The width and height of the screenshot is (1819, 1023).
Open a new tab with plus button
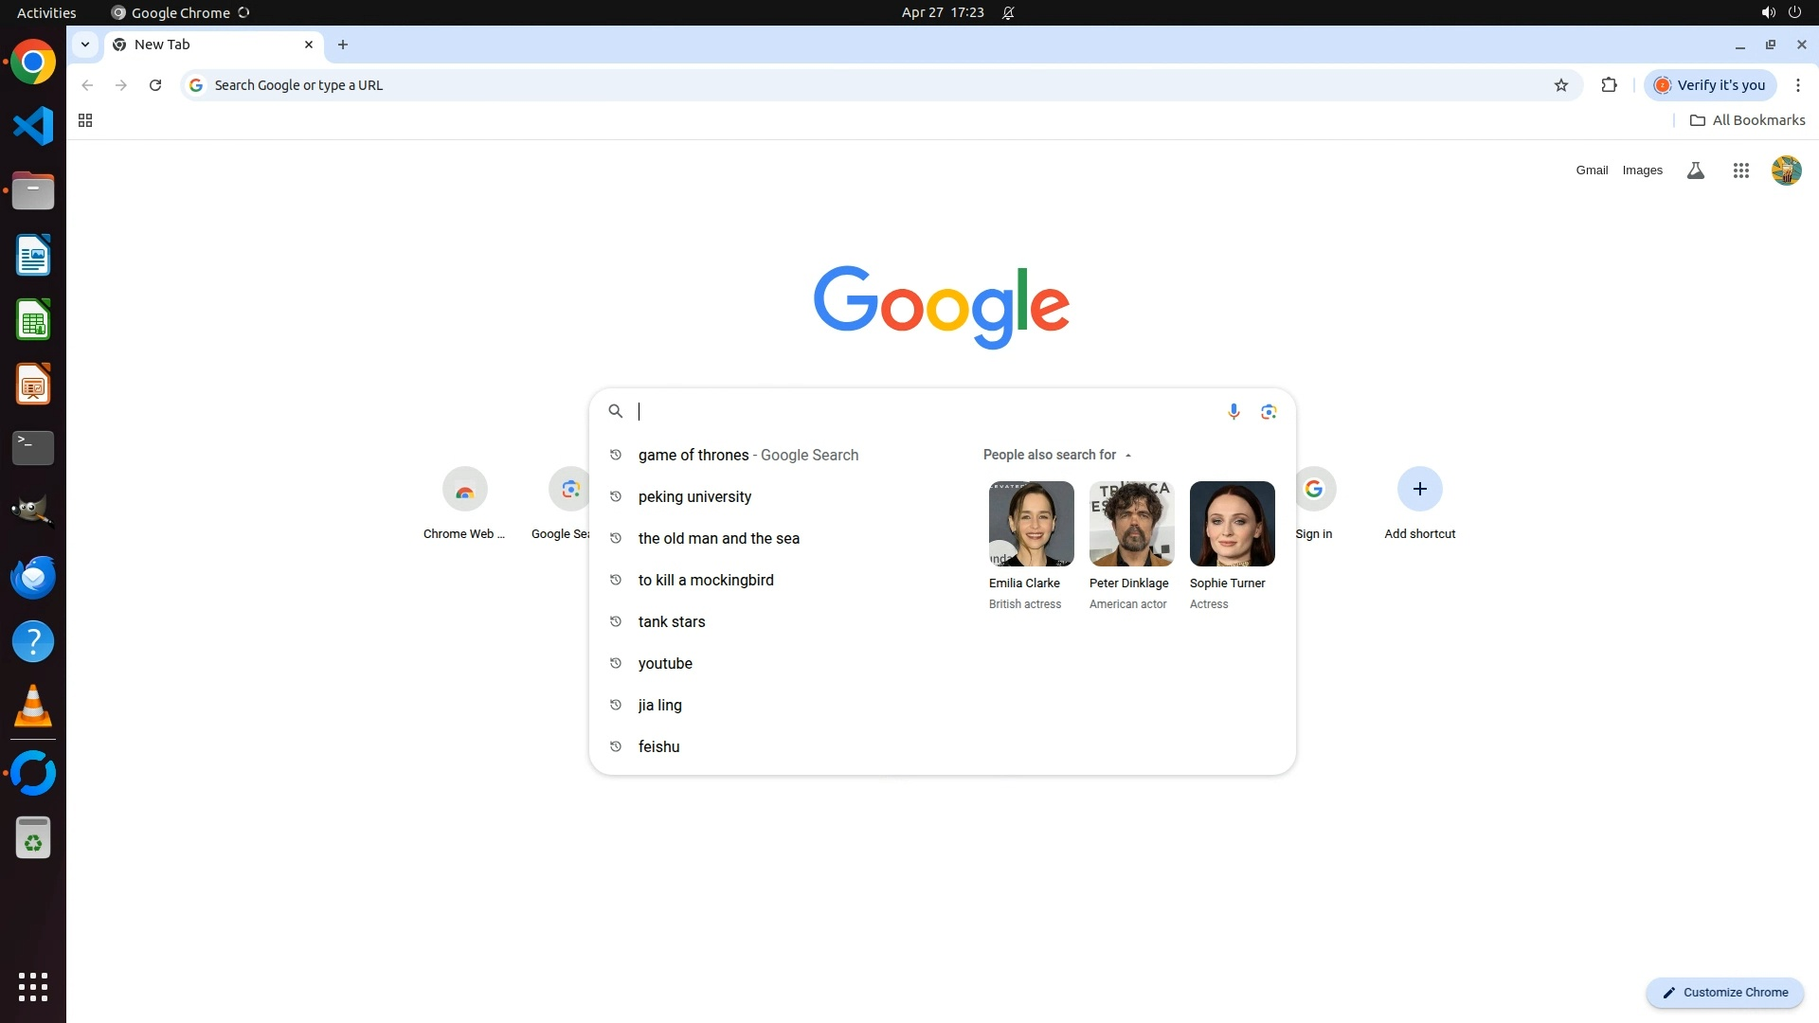[343, 45]
